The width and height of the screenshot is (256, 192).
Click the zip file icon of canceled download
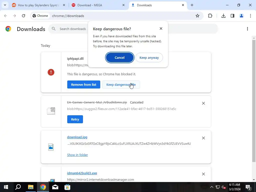[x=51, y=111]
